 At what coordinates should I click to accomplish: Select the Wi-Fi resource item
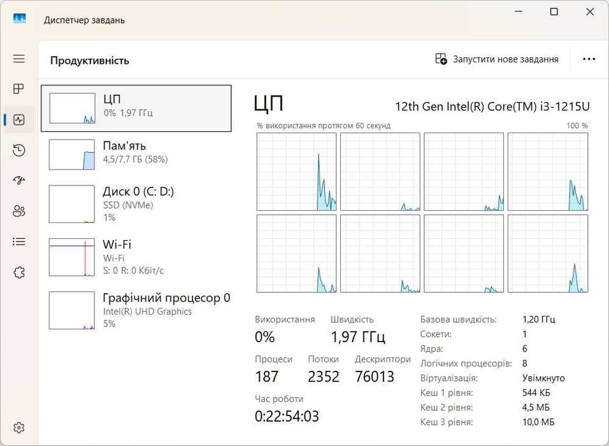pyautogui.click(x=136, y=257)
